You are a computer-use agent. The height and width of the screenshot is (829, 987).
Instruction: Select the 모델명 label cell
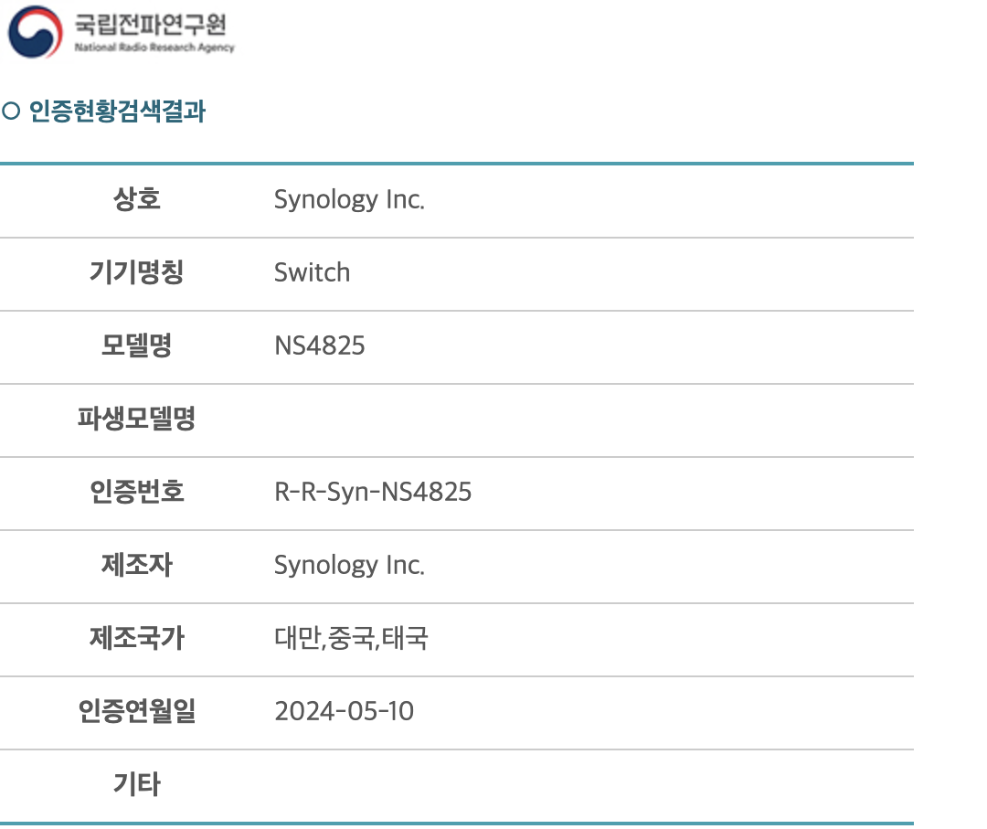coord(136,345)
